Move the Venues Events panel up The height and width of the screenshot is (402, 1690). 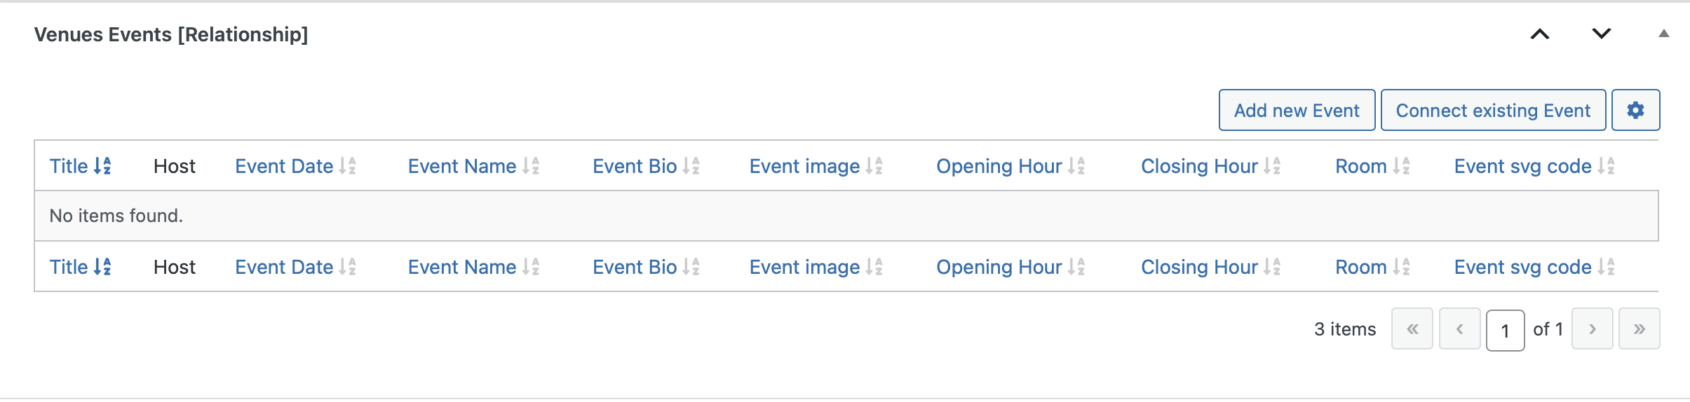point(1540,34)
